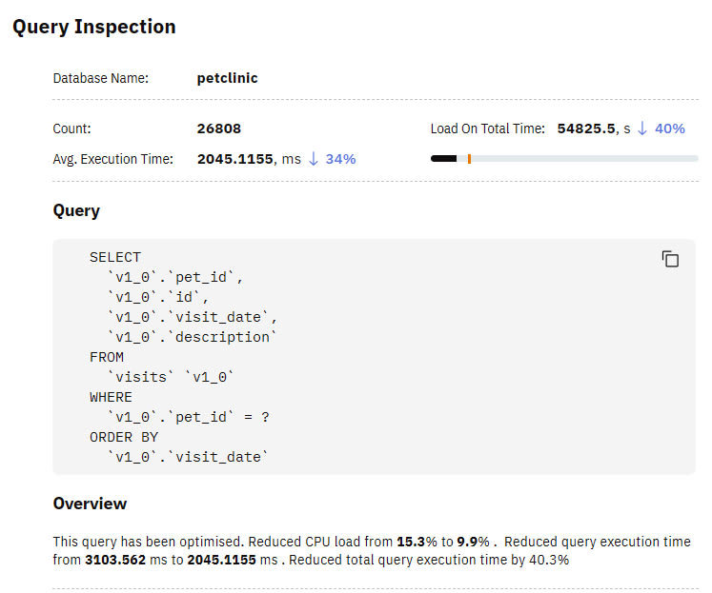Click the Count value 26808
712x593 pixels.
pyautogui.click(x=218, y=128)
